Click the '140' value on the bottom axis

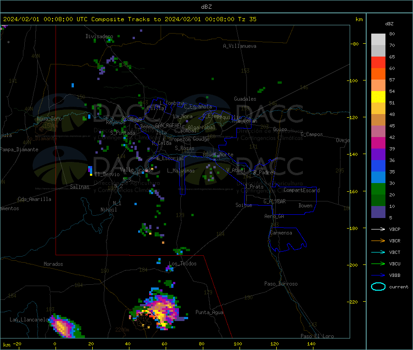click(x=311, y=344)
